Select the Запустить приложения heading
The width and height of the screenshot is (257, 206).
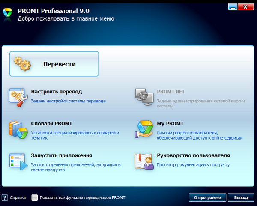coord(61,155)
